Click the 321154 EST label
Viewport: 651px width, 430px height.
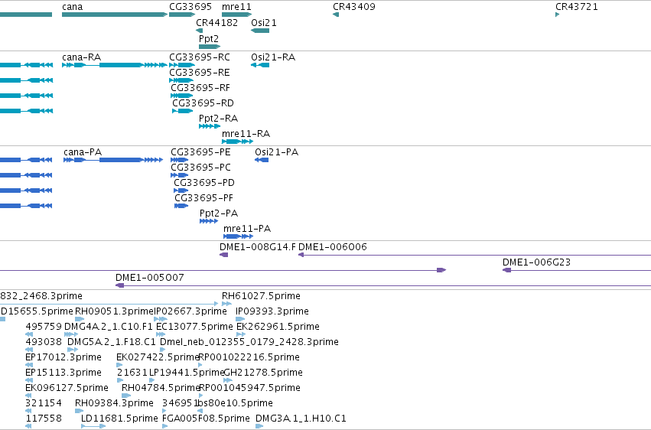click(44, 403)
